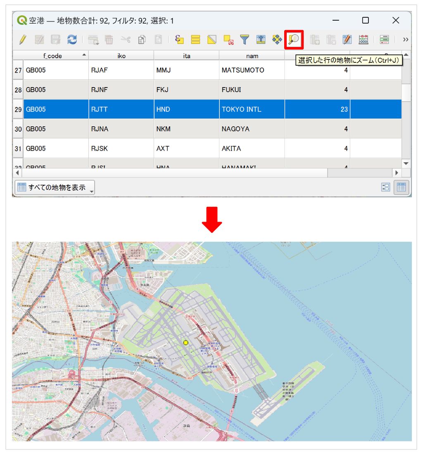Move selection to top of table
The image size is (423, 455).
click(261, 40)
